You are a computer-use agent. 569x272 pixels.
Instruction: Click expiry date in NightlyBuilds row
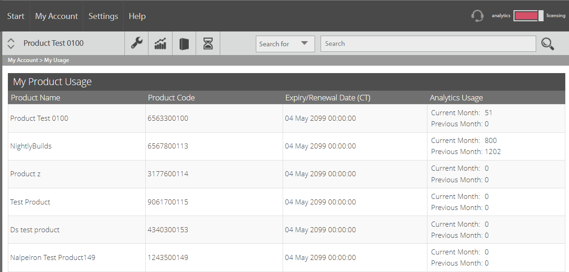pos(321,146)
